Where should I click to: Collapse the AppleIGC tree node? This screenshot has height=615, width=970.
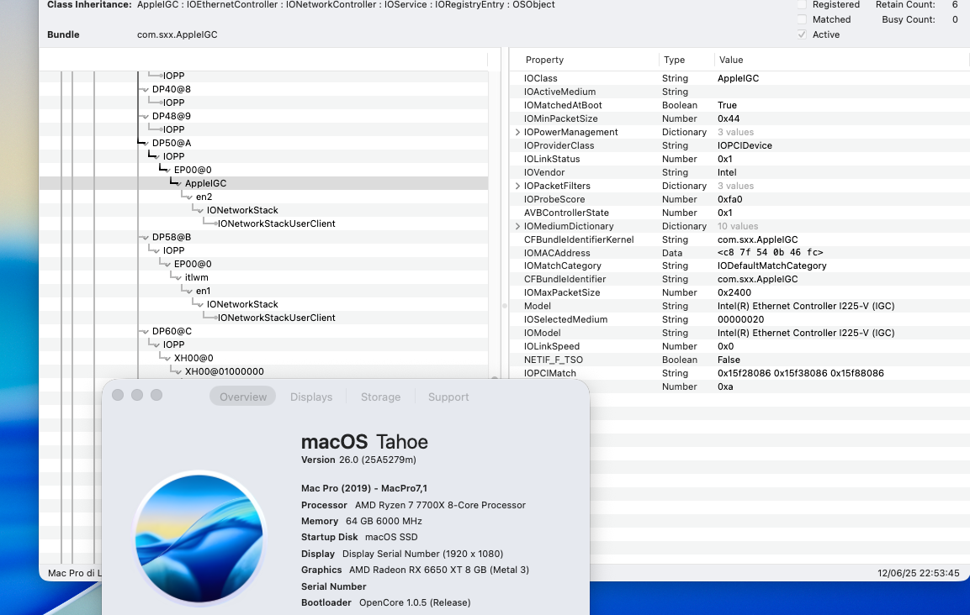pos(179,183)
